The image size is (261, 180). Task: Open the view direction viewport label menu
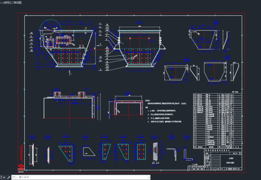pyautogui.click(x=6, y=2)
